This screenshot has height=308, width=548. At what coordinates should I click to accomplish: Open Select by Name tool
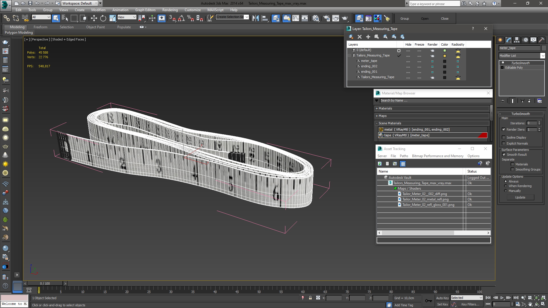click(65, 19)
